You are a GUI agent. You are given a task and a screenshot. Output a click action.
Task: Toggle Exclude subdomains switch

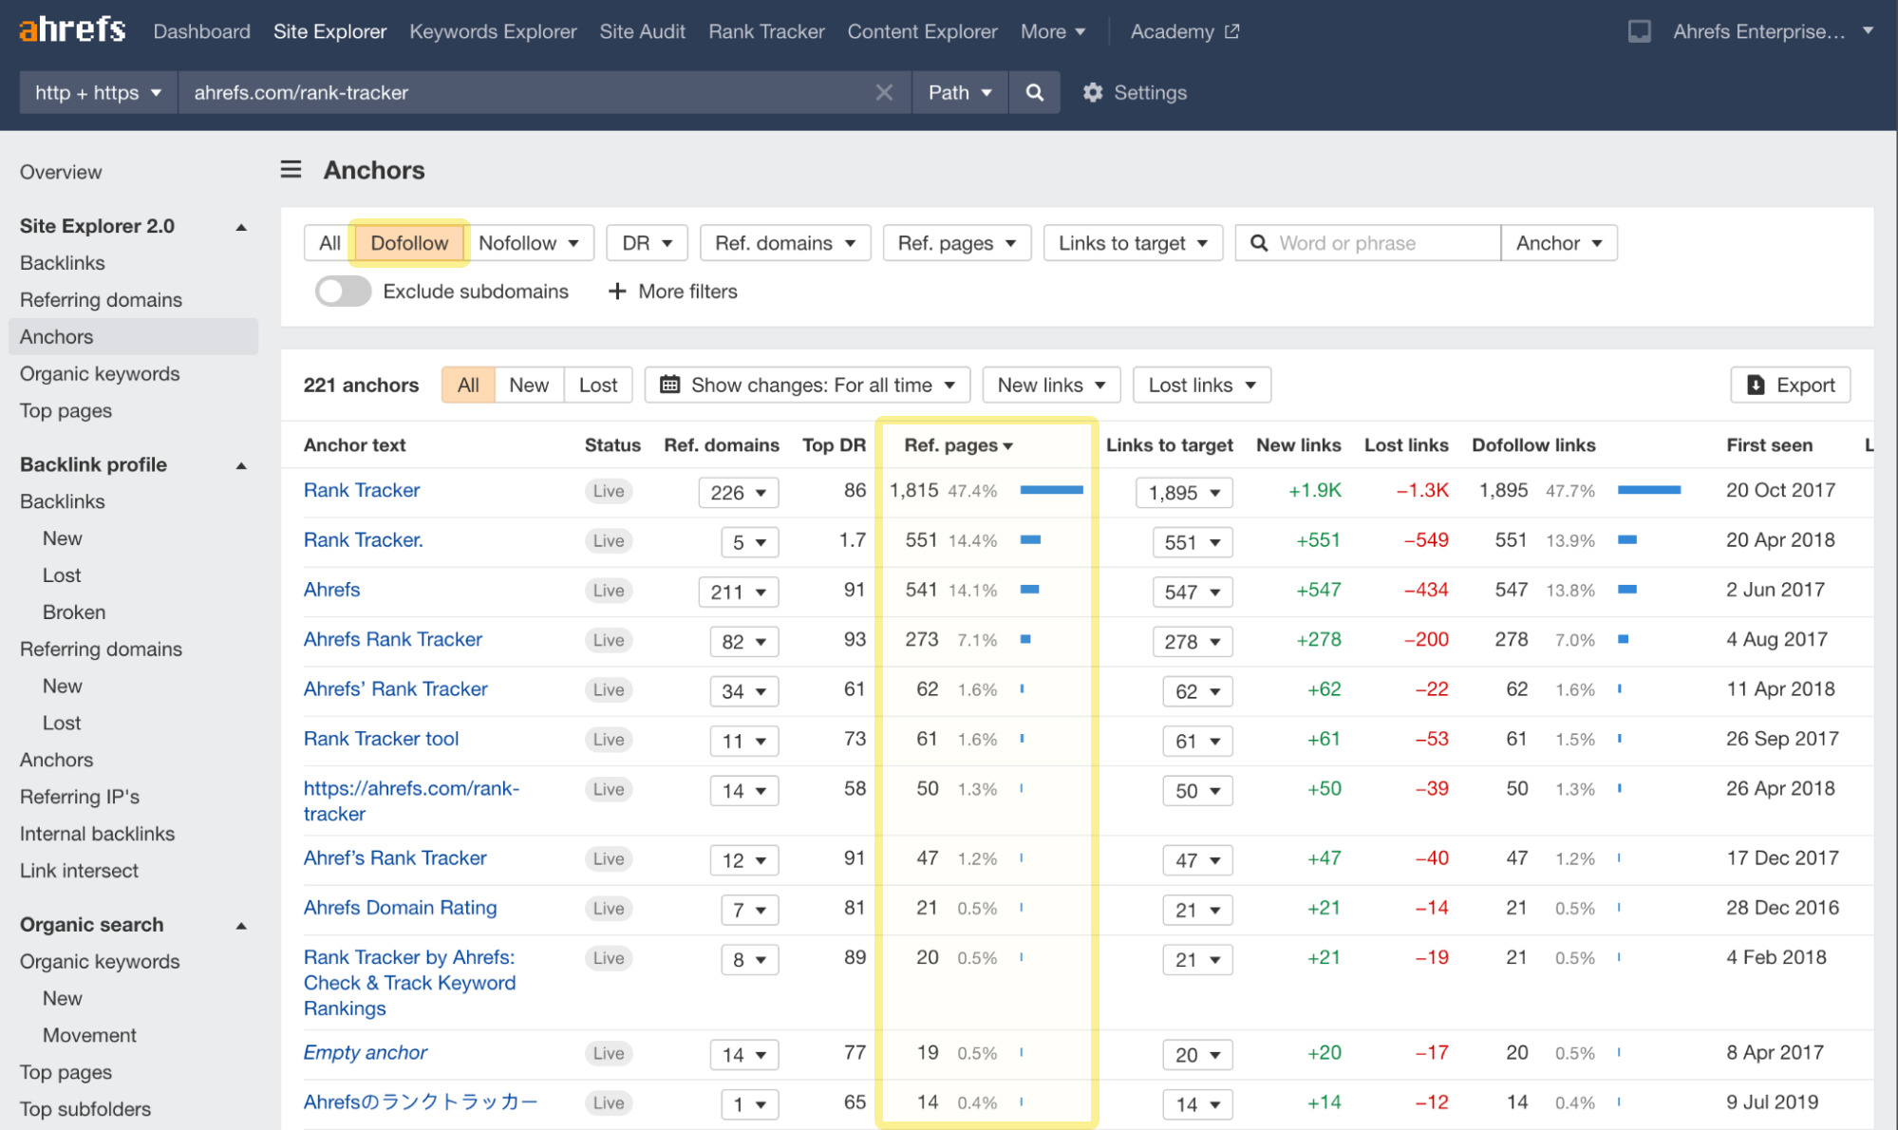(x=343, y=292)
